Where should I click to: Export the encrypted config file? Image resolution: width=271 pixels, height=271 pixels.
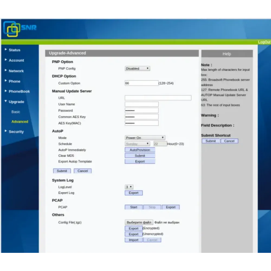click(134, 228)
